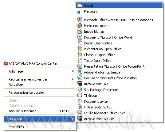Click the Access 2007 database icon
Image resolution: width=165 pixels, height=132 pixels.
click(x=80, y=20)
